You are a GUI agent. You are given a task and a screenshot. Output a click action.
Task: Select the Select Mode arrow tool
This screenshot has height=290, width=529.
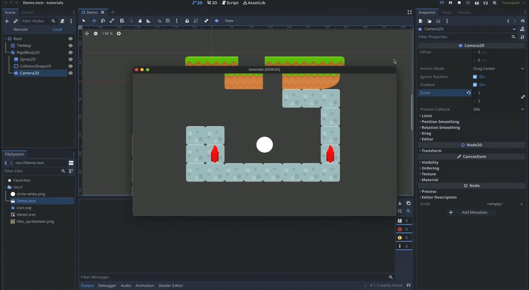pyautogui.click(x=84, y=21)
